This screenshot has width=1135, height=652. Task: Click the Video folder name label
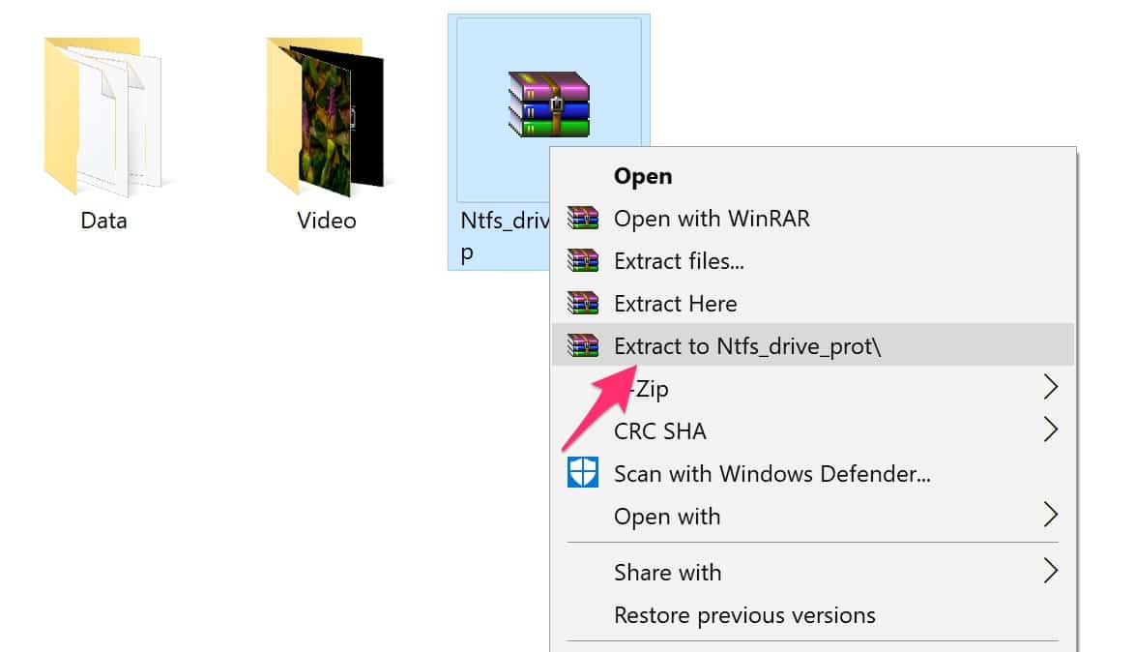(x=327, y=221)
